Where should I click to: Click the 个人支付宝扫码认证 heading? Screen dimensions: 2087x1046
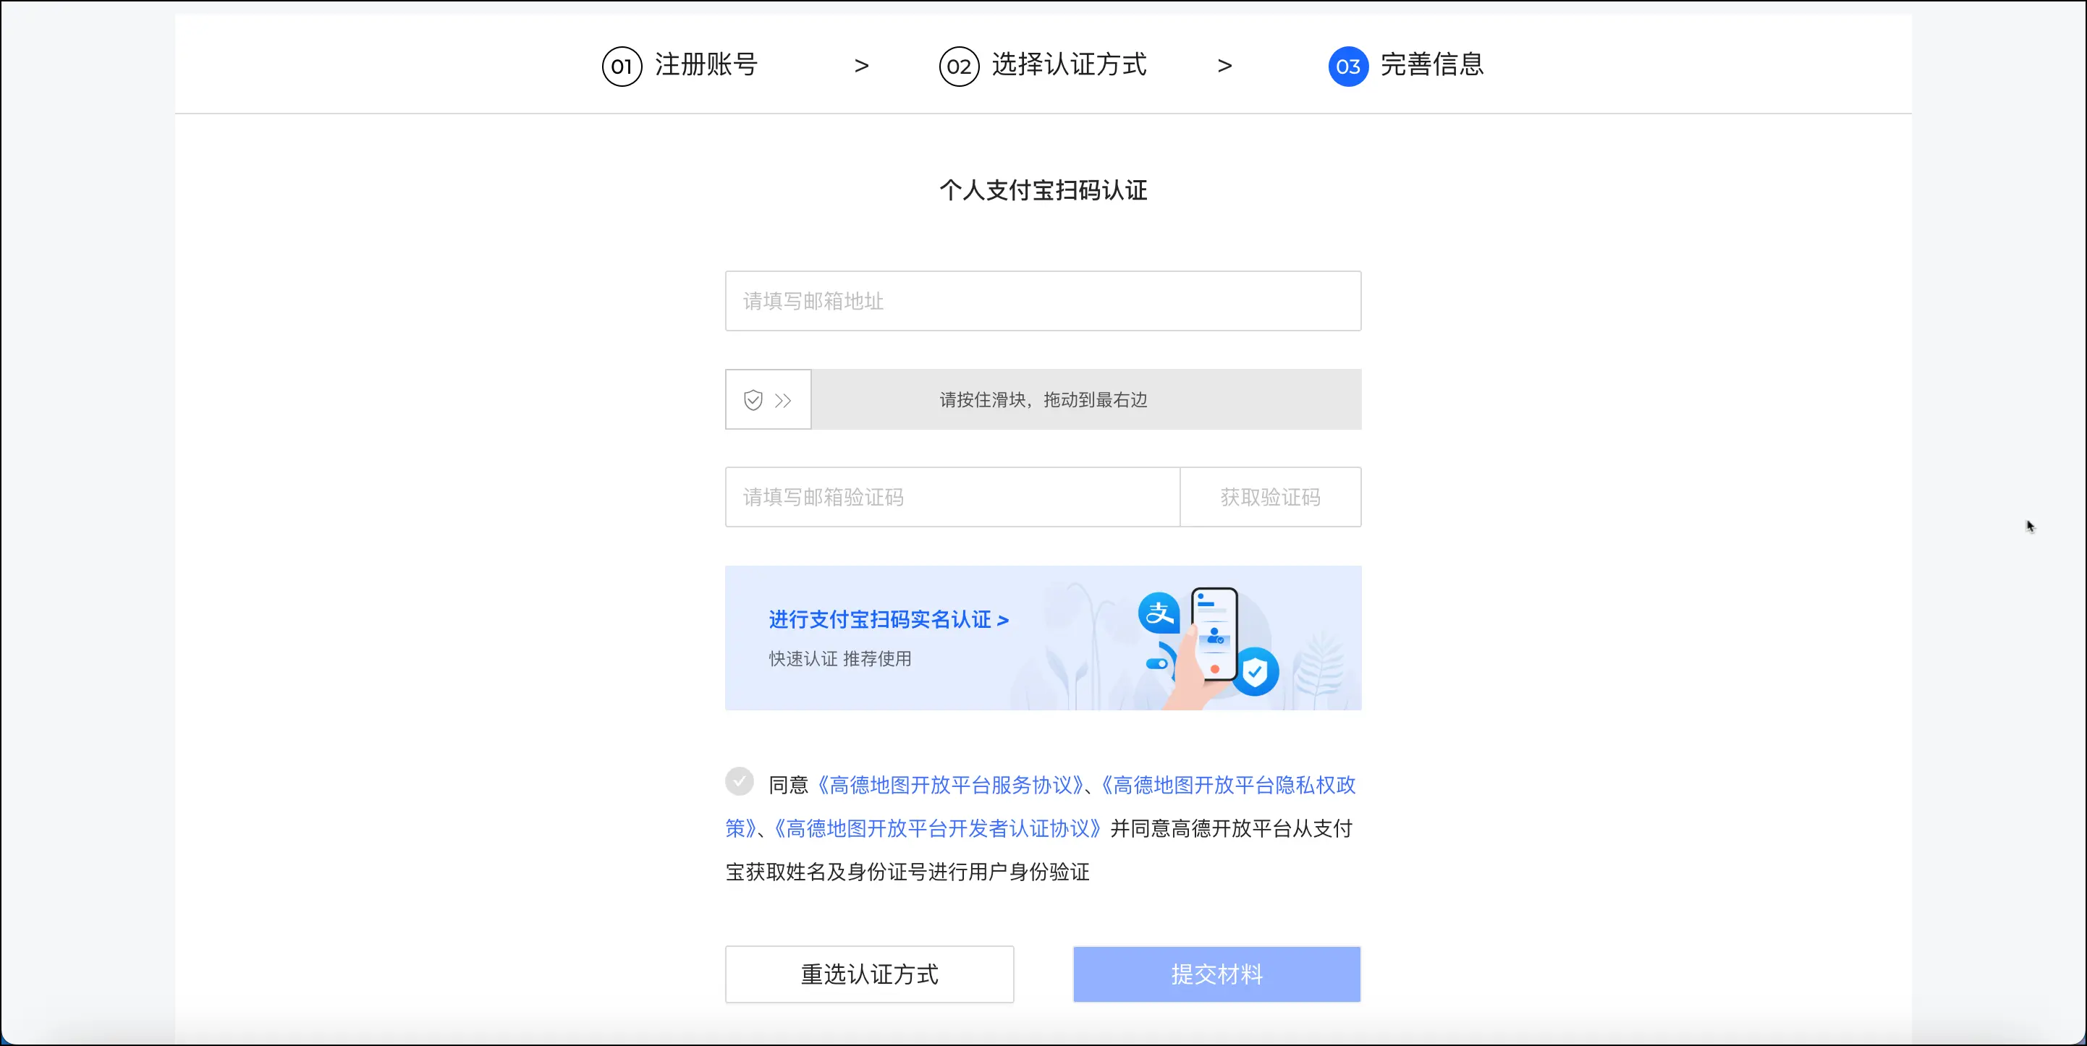pos(1043,191)
